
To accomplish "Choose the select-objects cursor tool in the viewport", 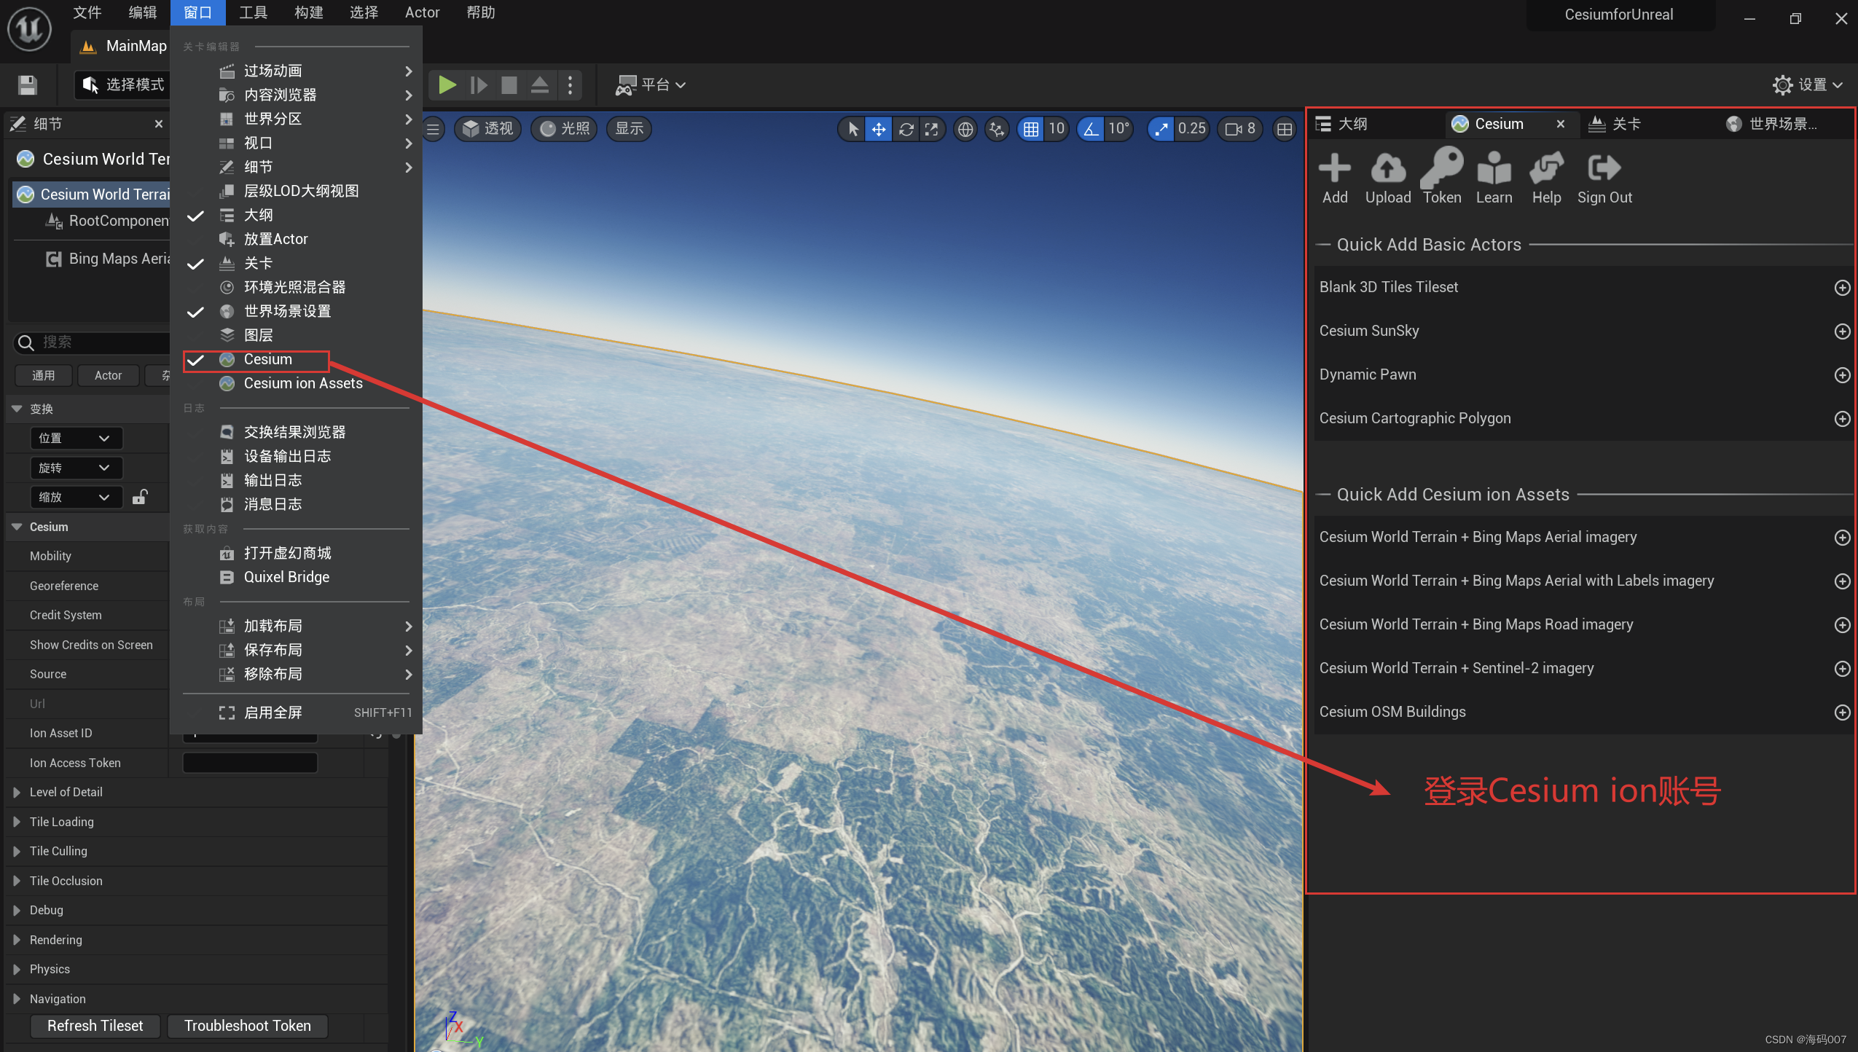I will coord(852,129).
